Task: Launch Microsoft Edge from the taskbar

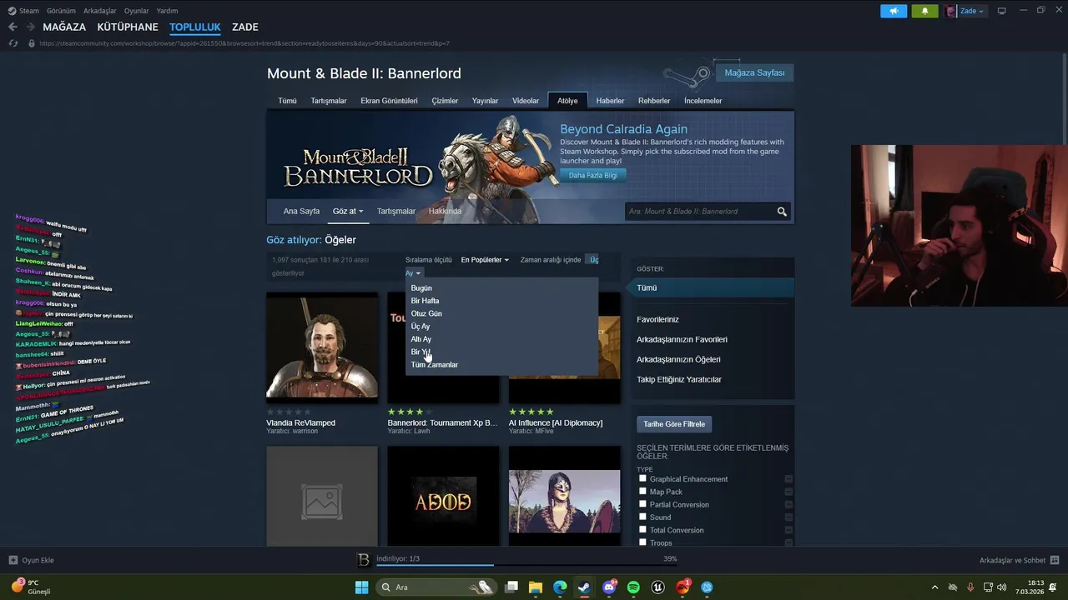Action: [x=560, y=587]
